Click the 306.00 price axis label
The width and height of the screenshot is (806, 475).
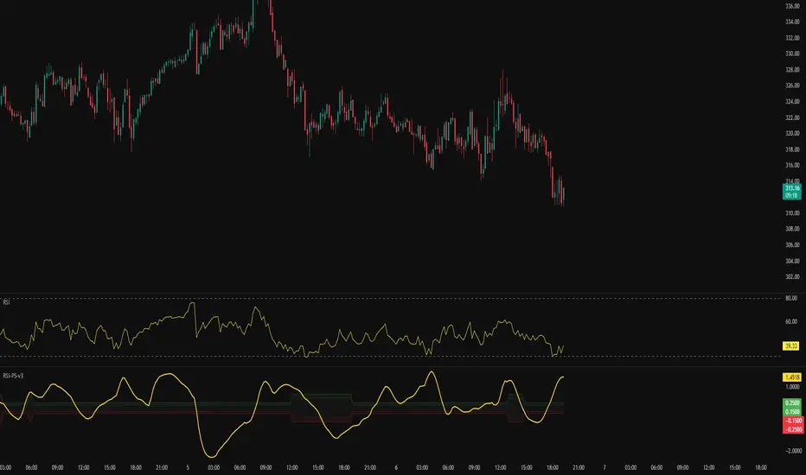792,245
